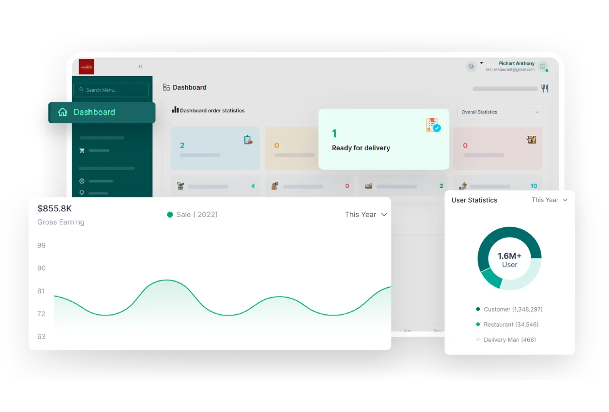Click the red restaurant logo
The image size is (609, 412).
pyautogui.click(x=87, y=67)
